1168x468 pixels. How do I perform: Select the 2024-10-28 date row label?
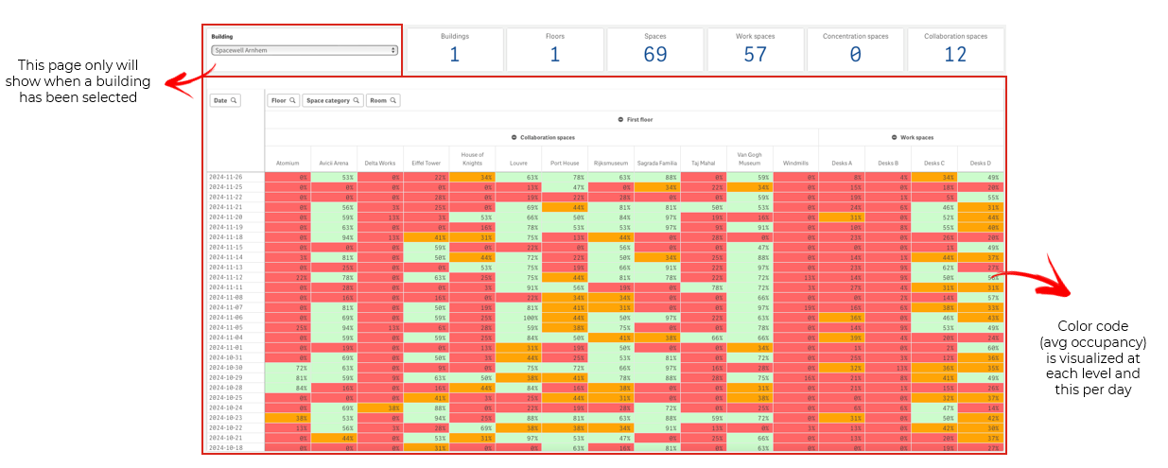(x=236, y=388)
